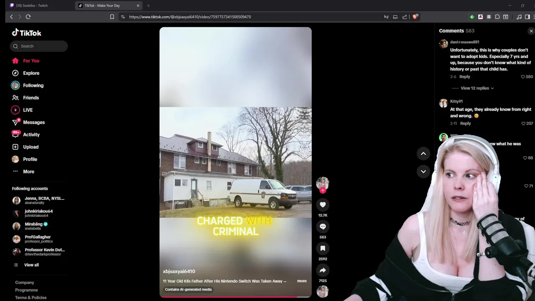The width and height of the screenshot is (535, 301).
Task: Open Kitty91's commenter profile name
Action: tap(456, 101)
